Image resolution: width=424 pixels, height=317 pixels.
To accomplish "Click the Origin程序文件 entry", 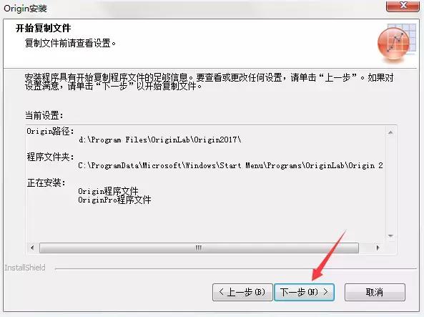I will coord(108,191).
